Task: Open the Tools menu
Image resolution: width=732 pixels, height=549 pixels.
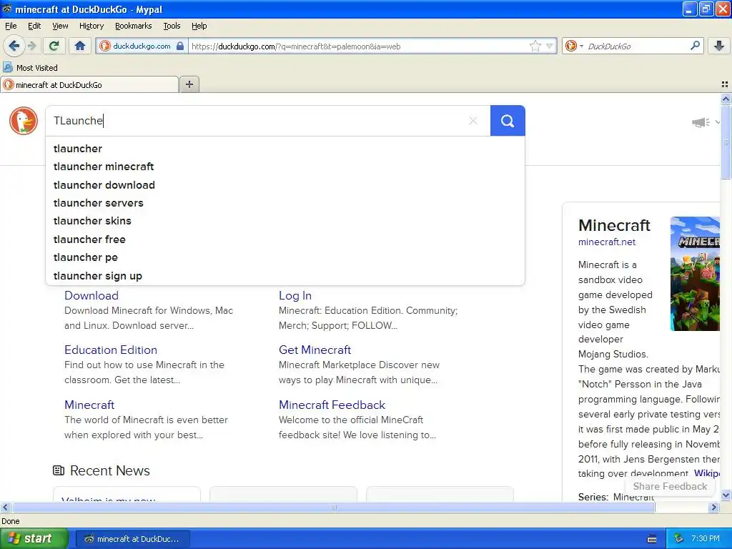Action: (172, 26)
